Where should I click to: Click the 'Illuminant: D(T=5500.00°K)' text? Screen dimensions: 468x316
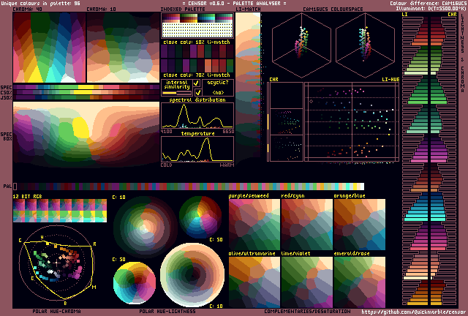coord(431,8)
